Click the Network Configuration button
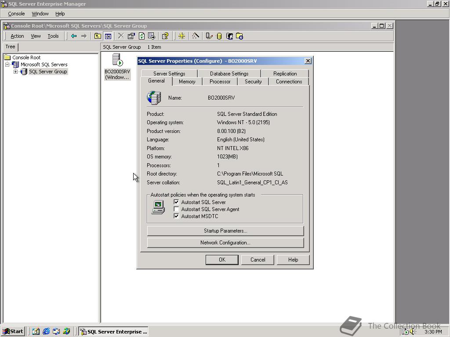 225,243
